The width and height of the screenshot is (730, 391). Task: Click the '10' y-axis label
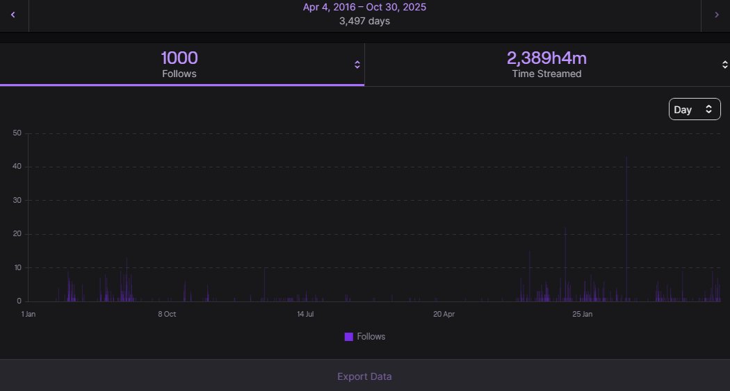click(x=17, y=268)
